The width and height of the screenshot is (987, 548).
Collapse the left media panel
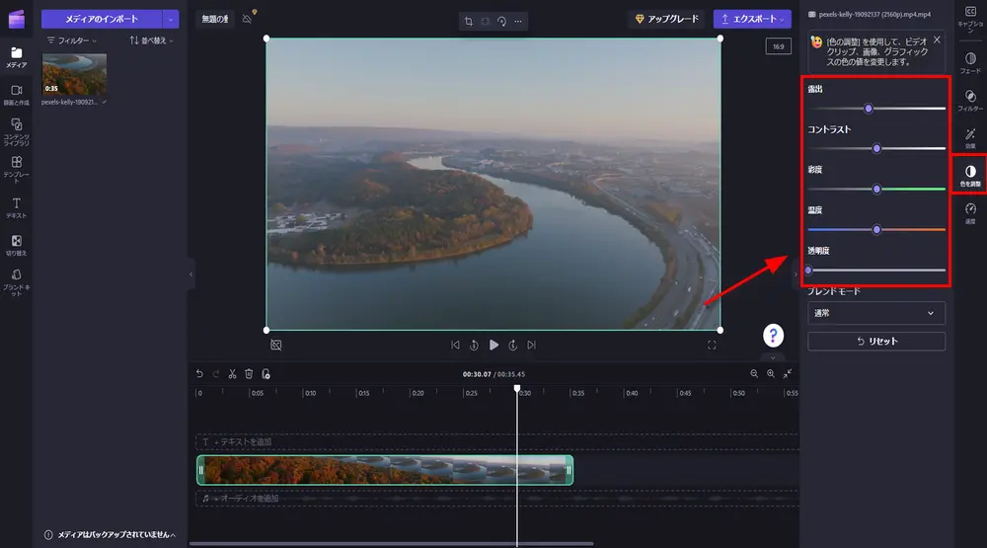point(191,274)
